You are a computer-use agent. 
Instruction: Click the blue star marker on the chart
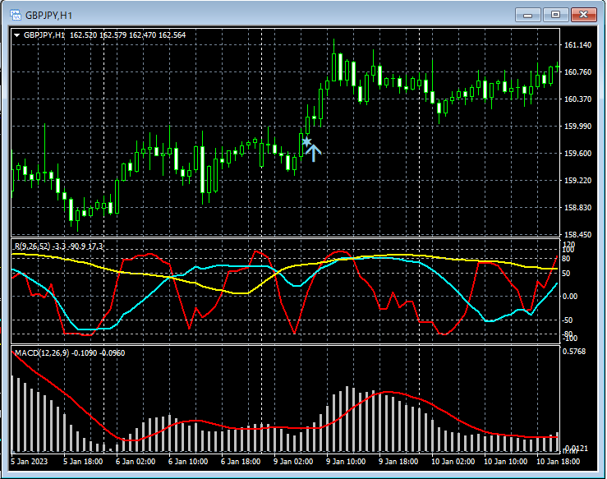(306, 142)
